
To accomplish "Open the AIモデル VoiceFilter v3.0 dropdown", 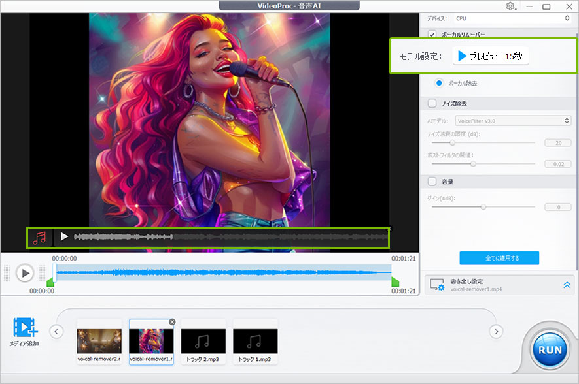I will point(513,121).
